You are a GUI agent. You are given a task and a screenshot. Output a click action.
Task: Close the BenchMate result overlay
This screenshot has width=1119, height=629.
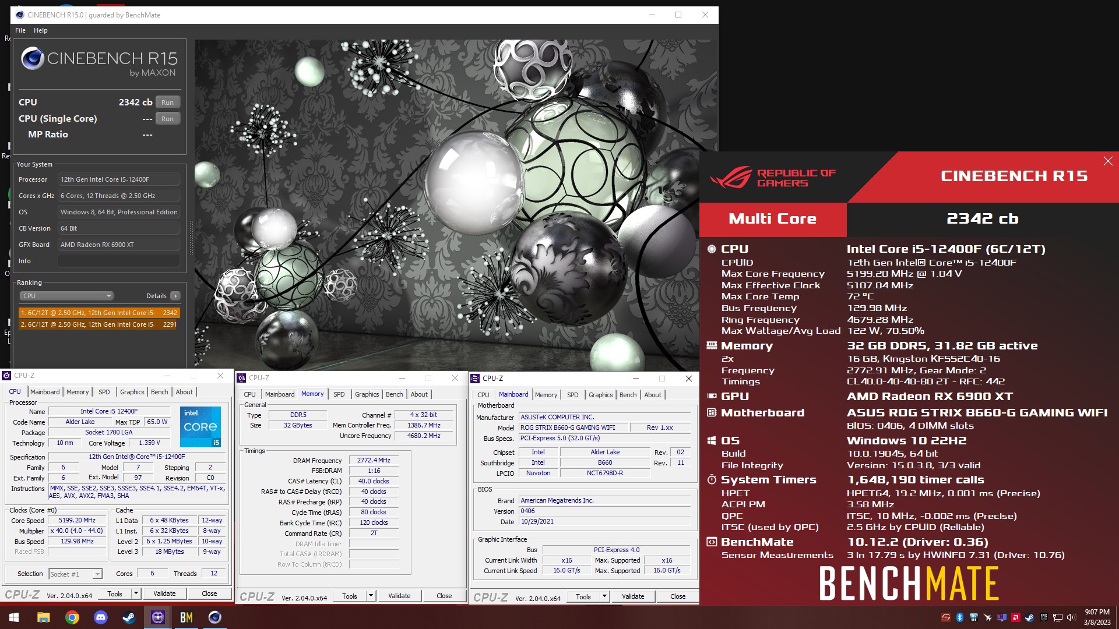click(x=1108, y=161)
